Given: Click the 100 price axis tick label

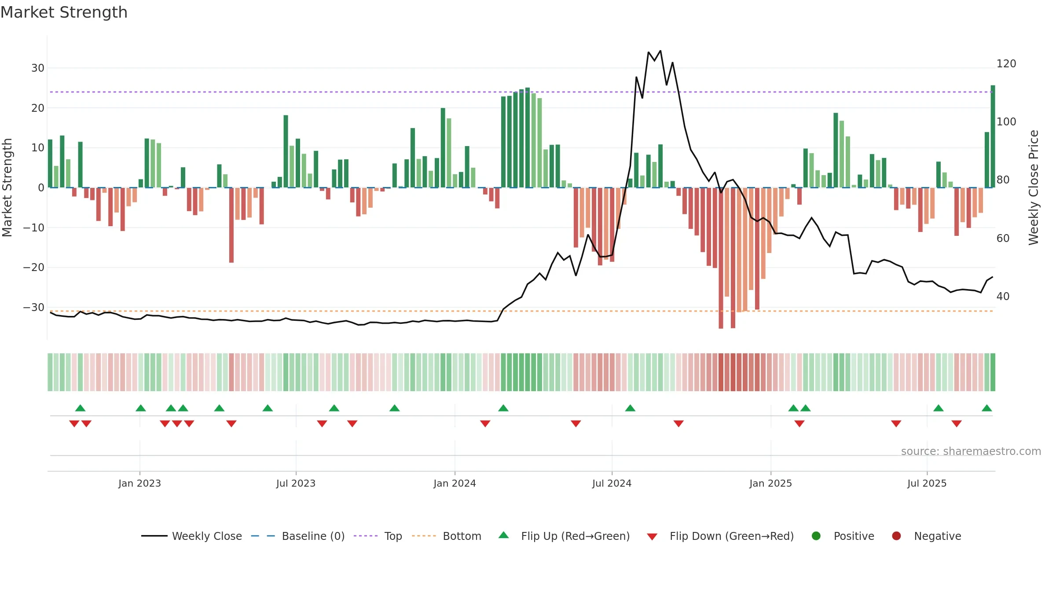Looking at the screenshot, I should (x=1006, y=122).
